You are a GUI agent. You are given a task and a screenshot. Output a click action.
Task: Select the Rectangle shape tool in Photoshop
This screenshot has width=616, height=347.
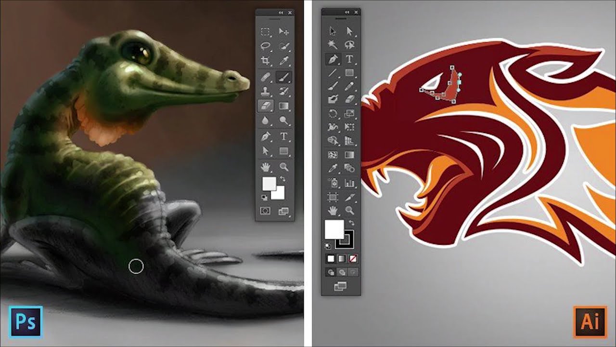[284, 151]
